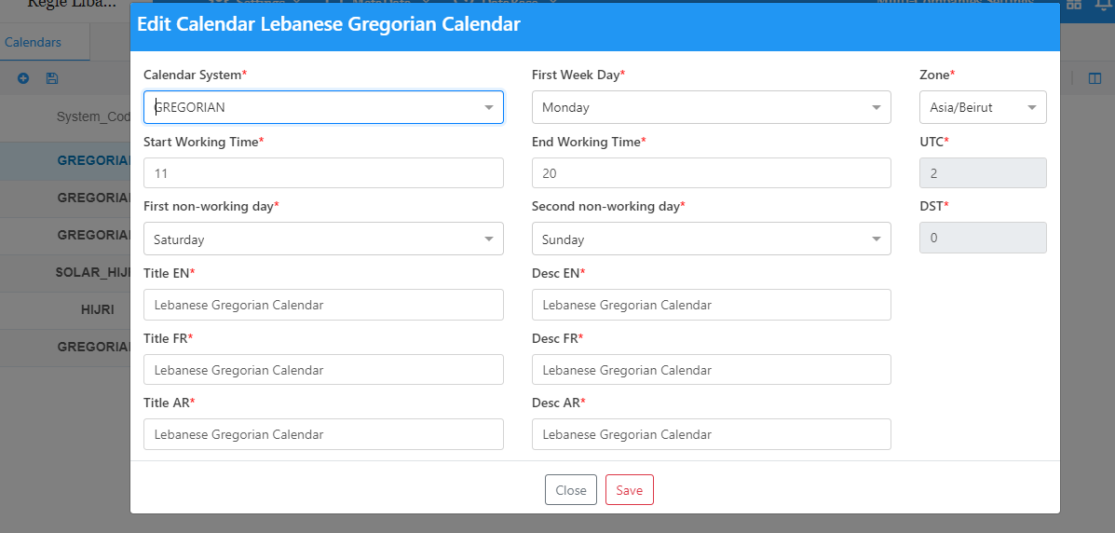Click the End Working Time field
This screenshot has height=533, width=1115.
[x=711, y=173]
